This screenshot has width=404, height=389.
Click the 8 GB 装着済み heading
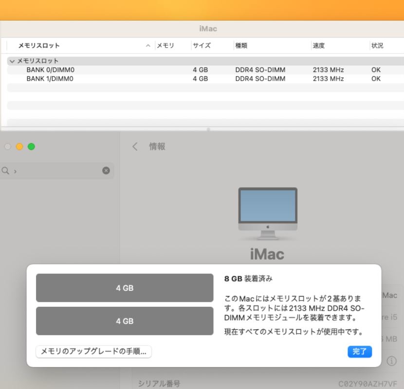click(x=248, y=279)
